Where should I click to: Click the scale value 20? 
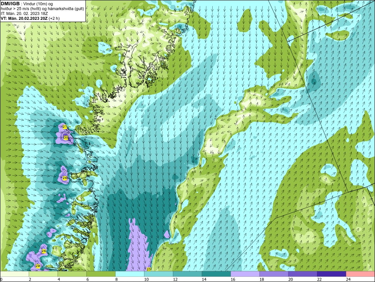point(290,279)
